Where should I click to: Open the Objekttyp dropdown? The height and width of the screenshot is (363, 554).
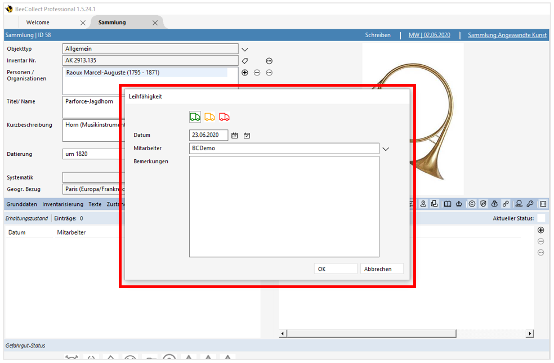coord(244,49)
